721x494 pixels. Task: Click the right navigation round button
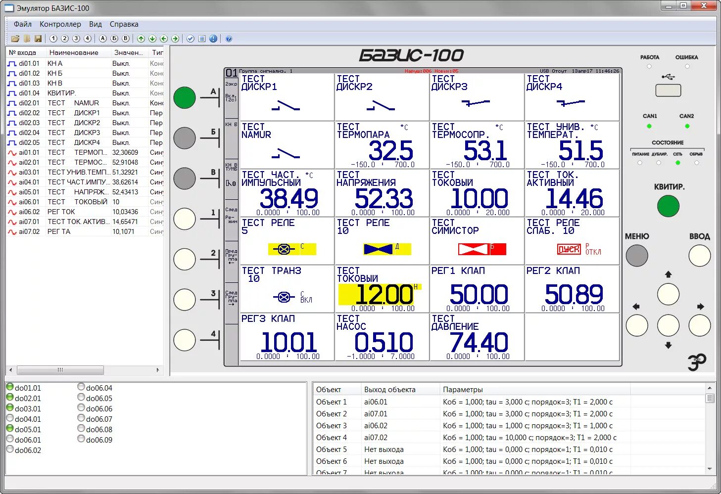[x=700, y=326]
